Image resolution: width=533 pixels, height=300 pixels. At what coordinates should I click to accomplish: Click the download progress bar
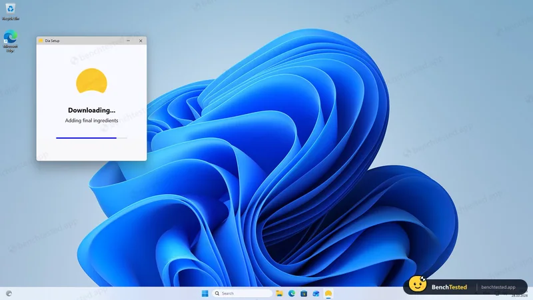click(91, 138)
